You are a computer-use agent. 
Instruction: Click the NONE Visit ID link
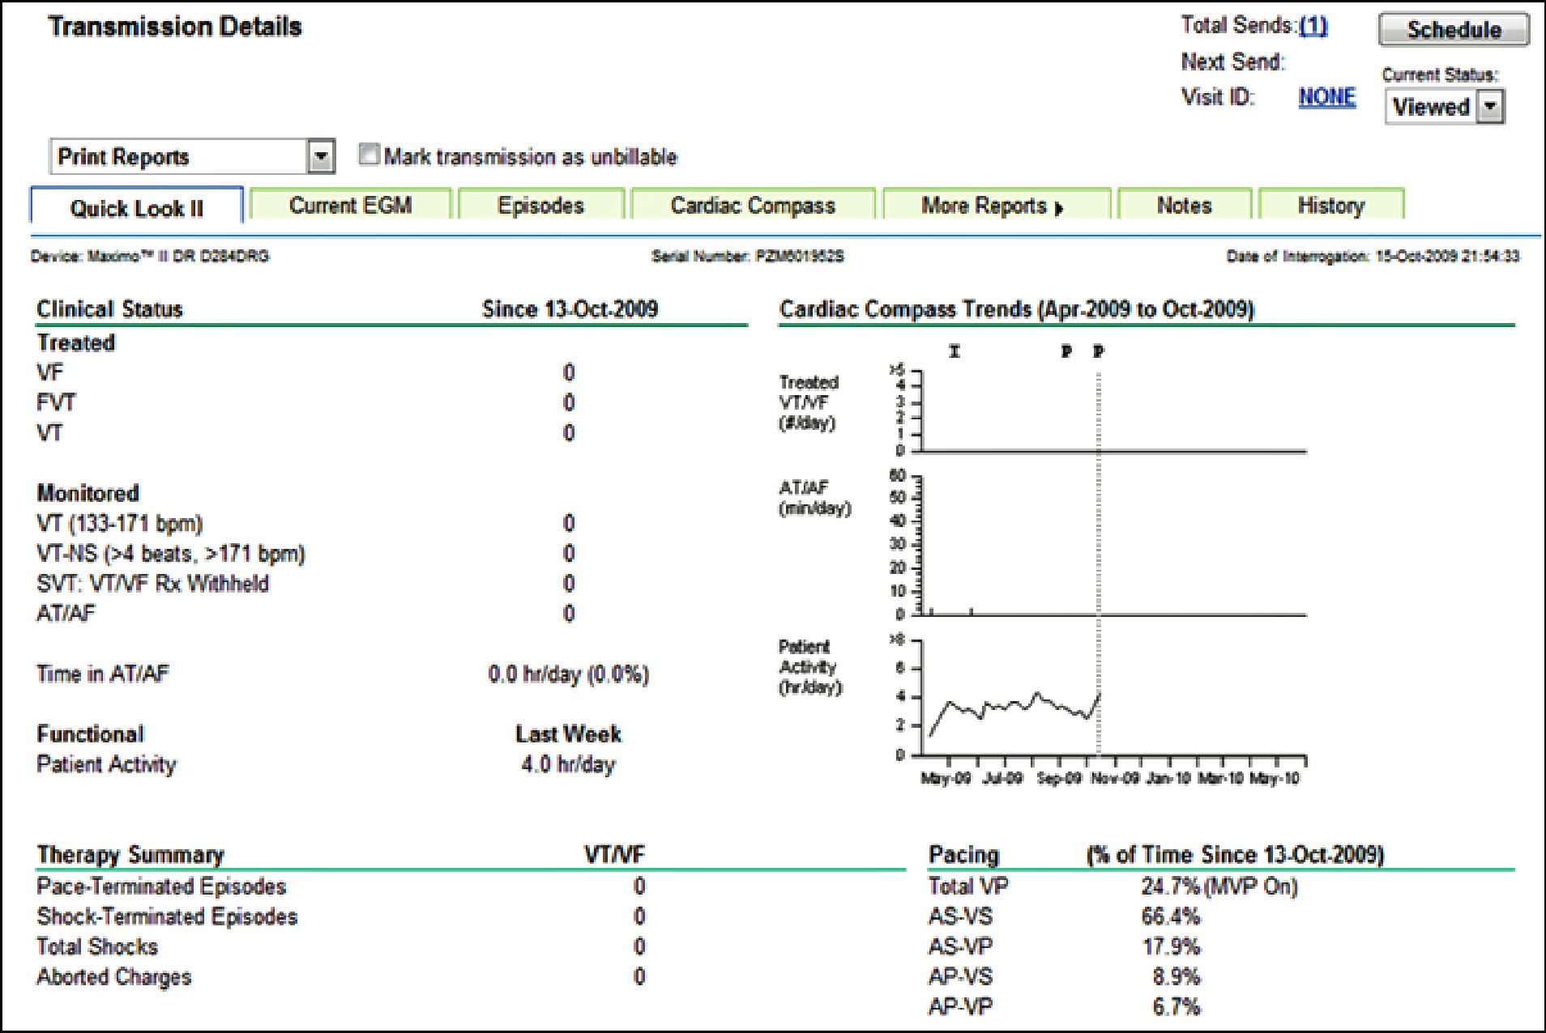pos(1326,97)
